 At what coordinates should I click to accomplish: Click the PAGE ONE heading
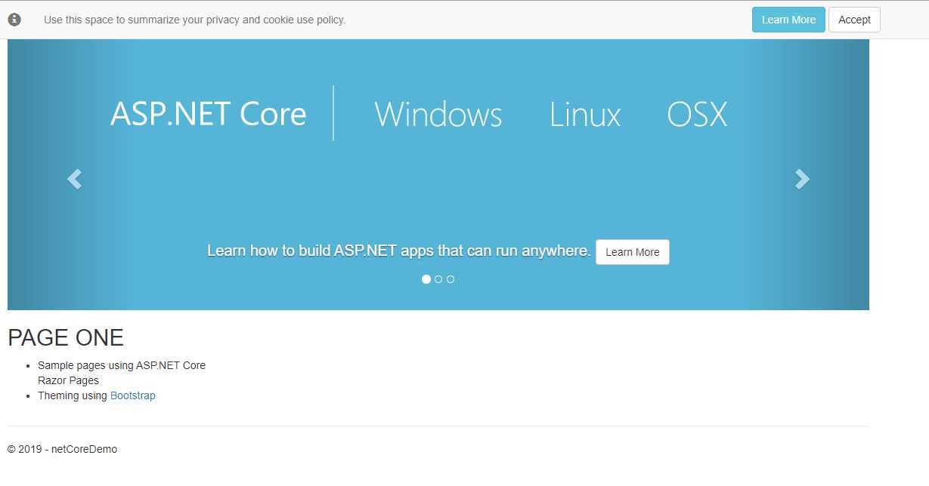(66, 337)
